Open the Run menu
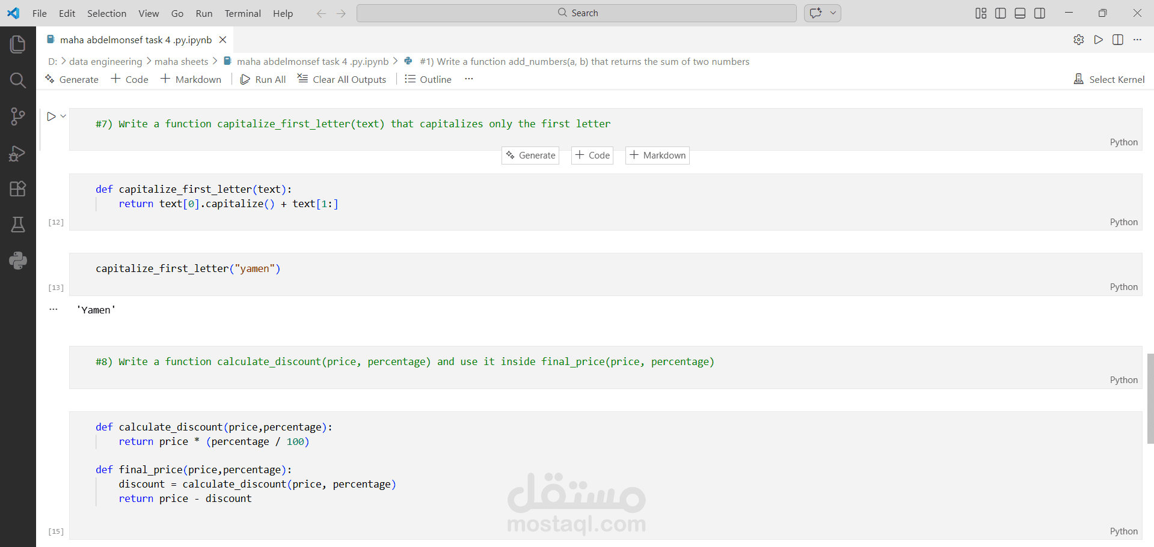Image resolution: width=1154 pixels, height=547 pixels. click(x=204, y=13)
